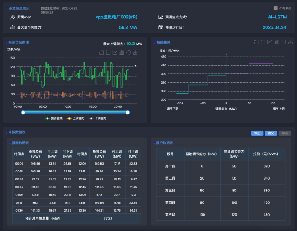Viewport: 297px width, 231px height.
Task: Click the download icon on 预测负荷曲线 chart
Action: (135, 52)
